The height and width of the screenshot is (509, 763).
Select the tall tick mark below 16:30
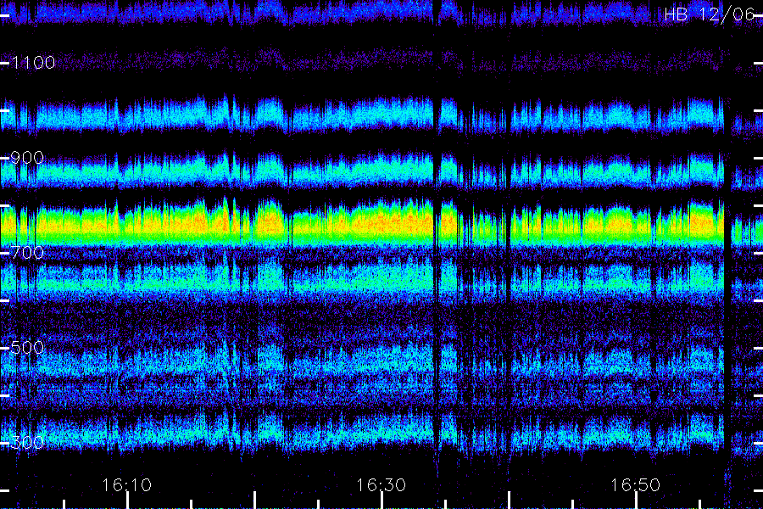pos(382,501)
